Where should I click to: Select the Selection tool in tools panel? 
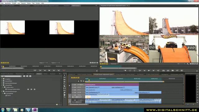(64, 75)
